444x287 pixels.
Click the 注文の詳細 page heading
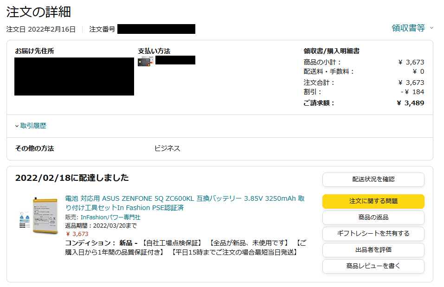(39, 12)
